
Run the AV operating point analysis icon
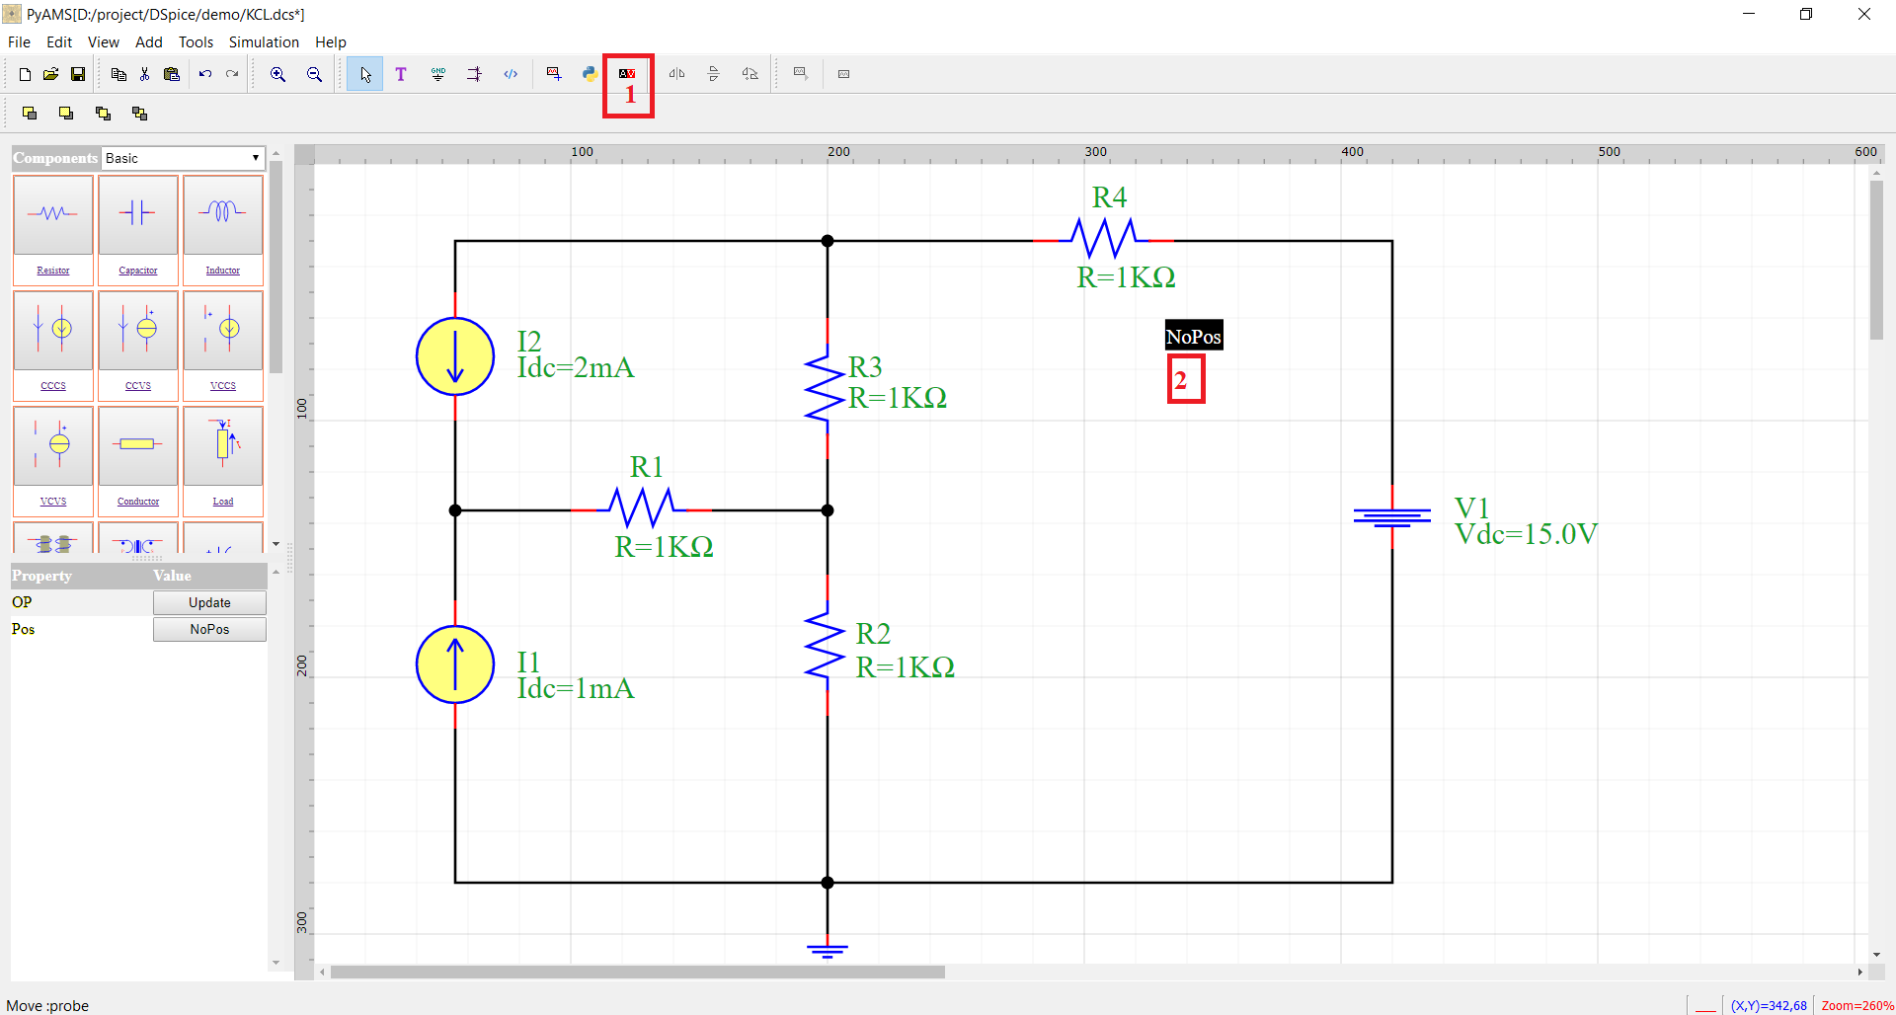click(x=627, y=74)
